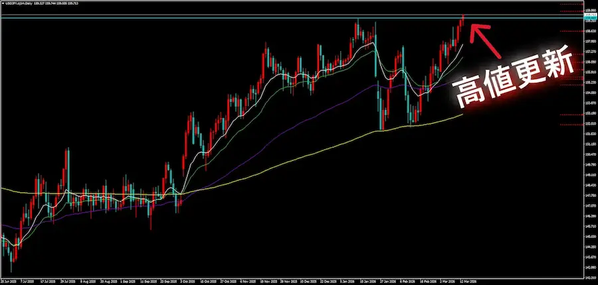This screenshot has width=598, height=285.
Task: Click the 159.990 label on the price axis
Action: coord(589,11)
